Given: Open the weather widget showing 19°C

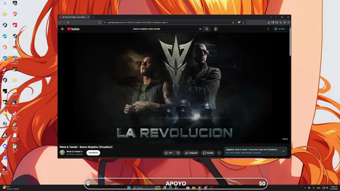Looking at the screenshot, I should [x=11, y=188].
